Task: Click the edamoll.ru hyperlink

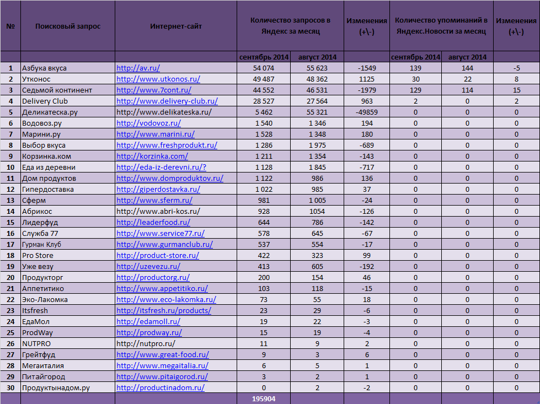Action: pos(148,321)
